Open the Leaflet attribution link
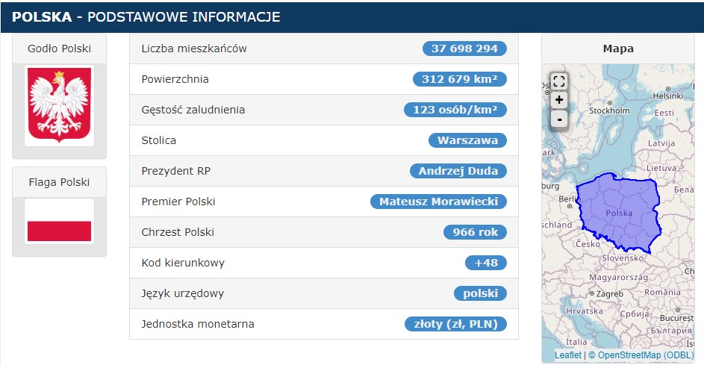Viewport: 704px width, 365px height. [567, 355]
